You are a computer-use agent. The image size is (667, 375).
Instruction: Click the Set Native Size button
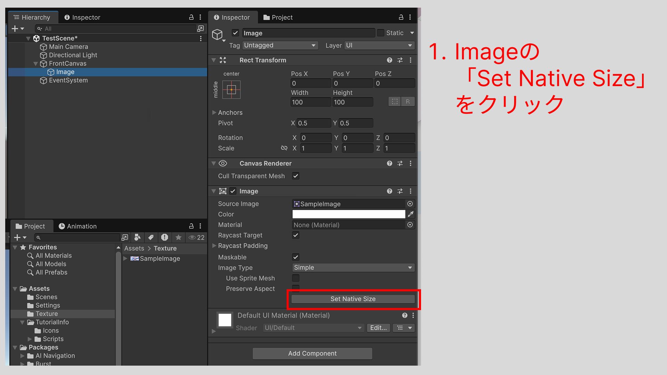click(x=353, y=299)
